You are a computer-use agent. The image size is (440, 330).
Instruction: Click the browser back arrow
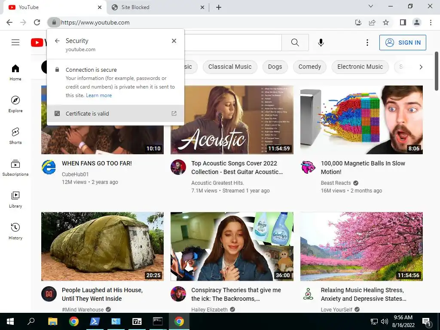9,22
